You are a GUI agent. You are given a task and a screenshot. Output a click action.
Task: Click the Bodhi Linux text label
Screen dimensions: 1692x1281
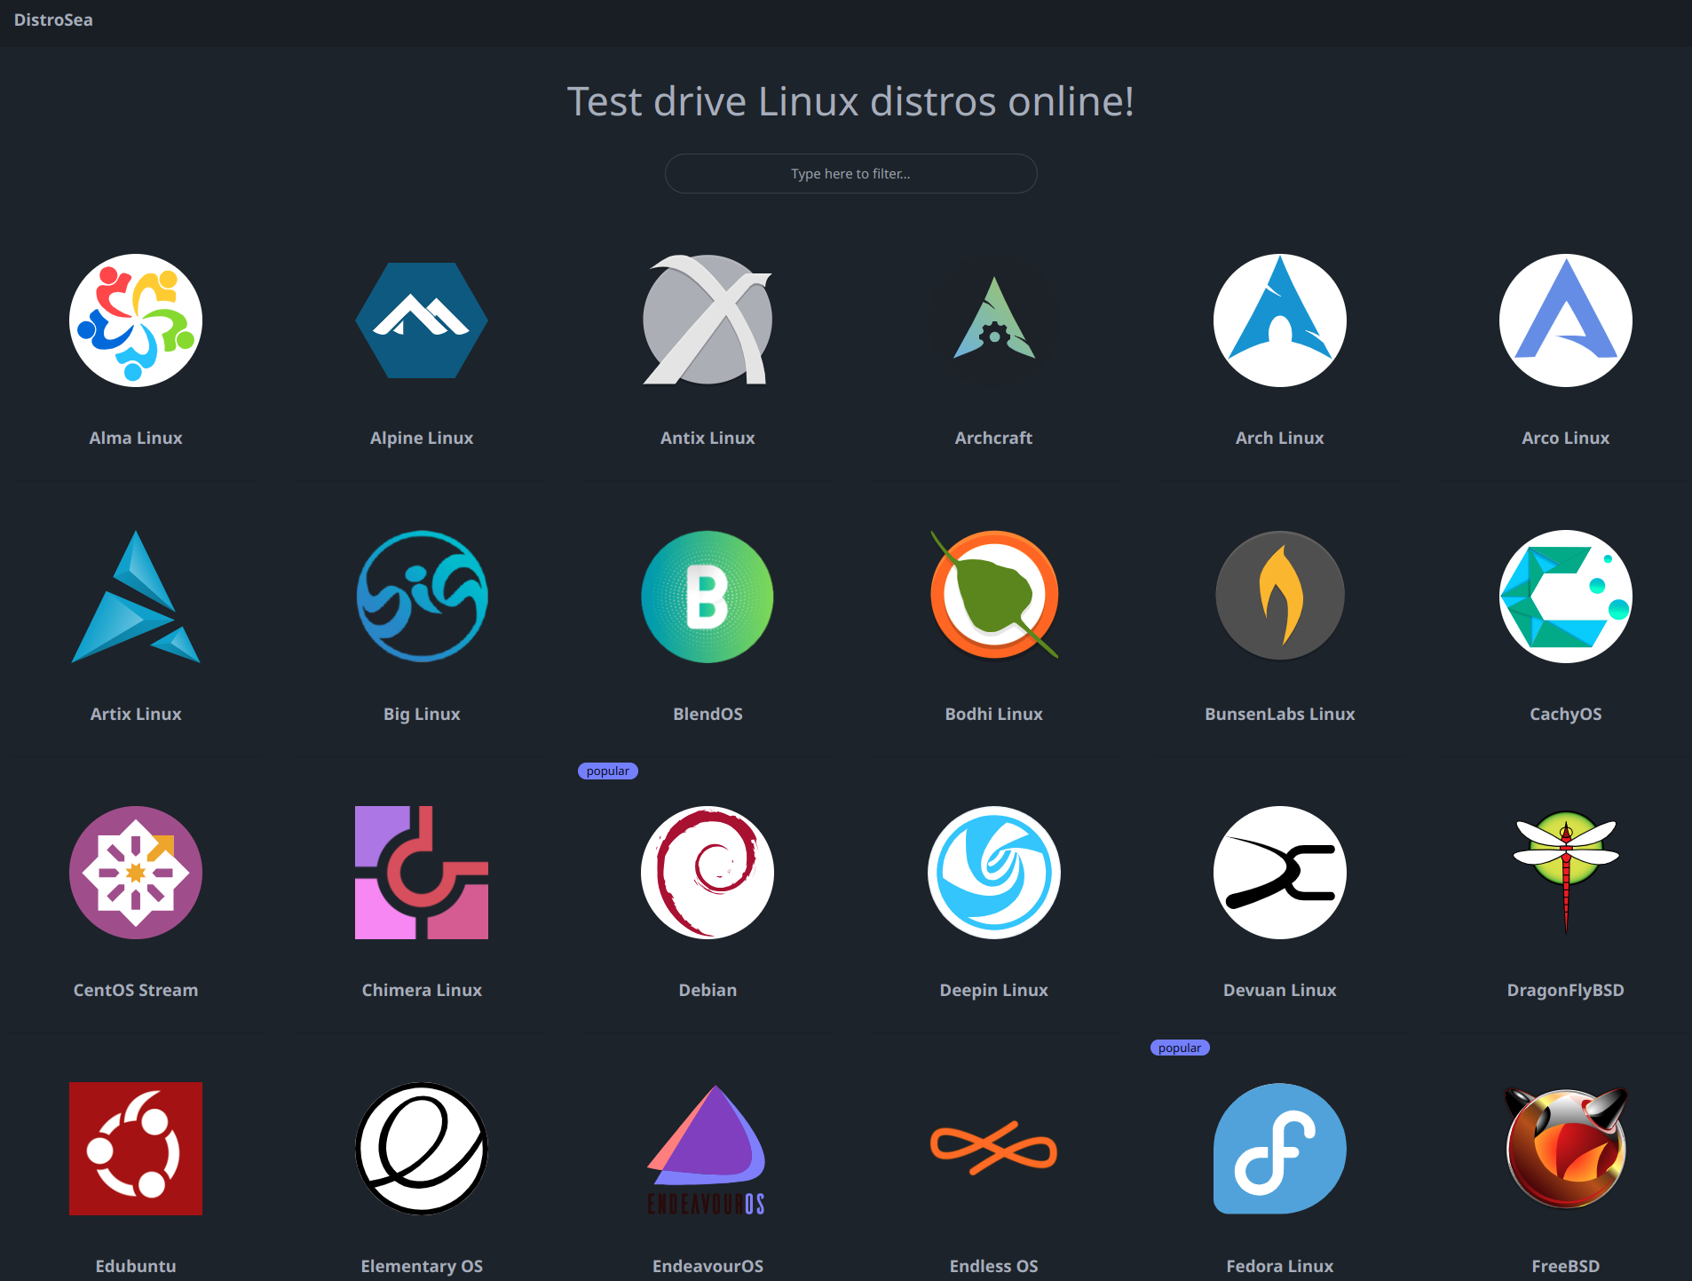tap(994, 714)
